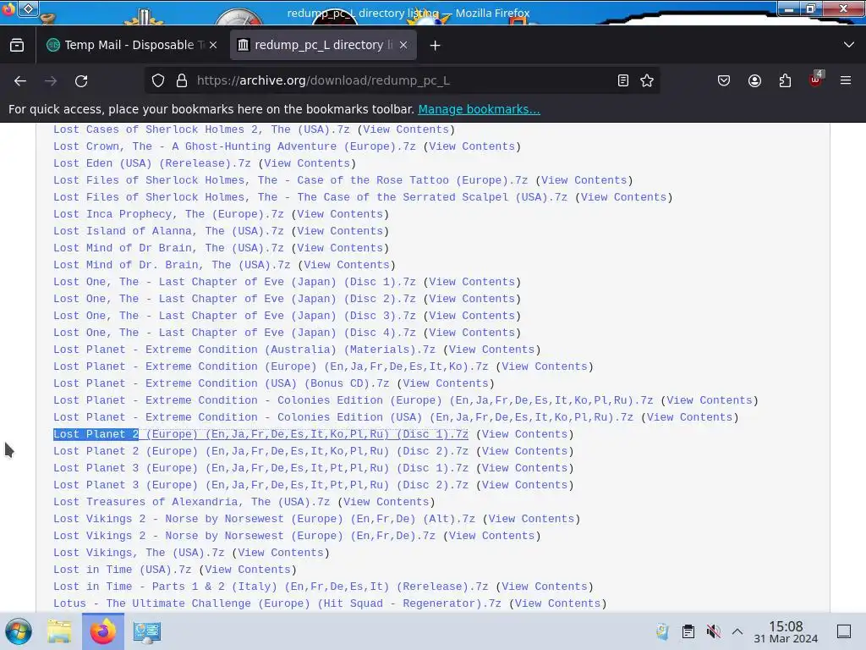Open Lost in Time Parts 1 & 2 (Italy).7z
The width and height of the screenshot is (866, 650).
click(x=271, y=587)
